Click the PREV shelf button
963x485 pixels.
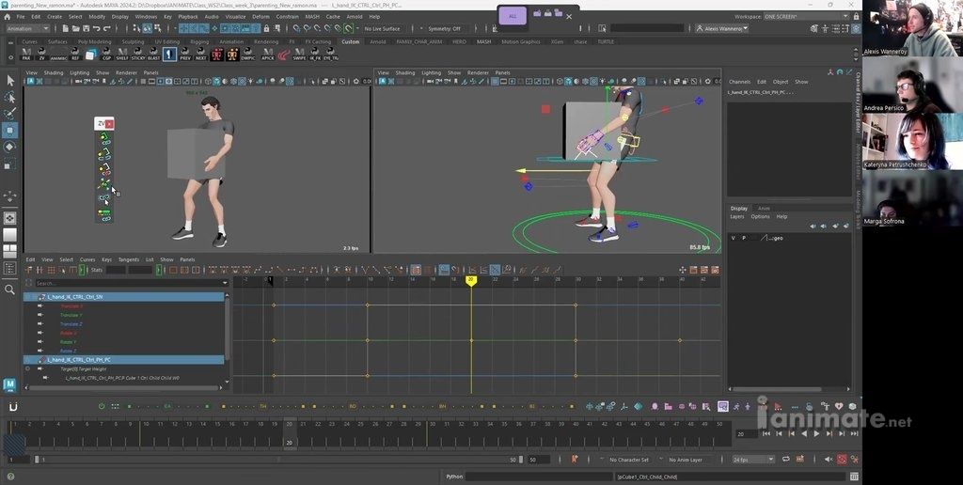coord(185,54)
